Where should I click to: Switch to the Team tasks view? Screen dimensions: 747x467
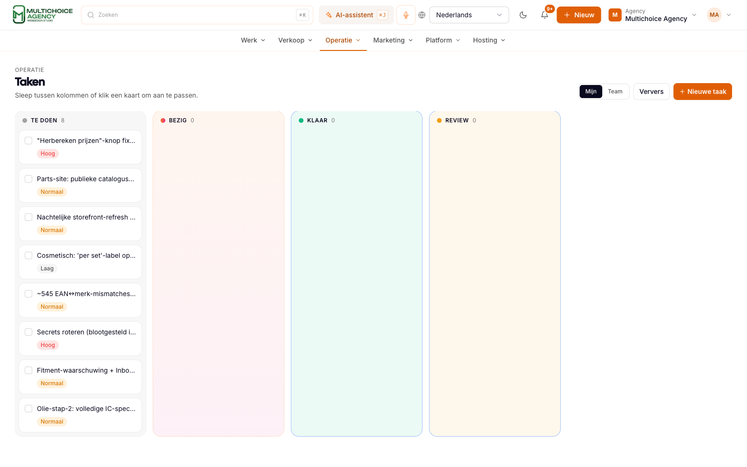[615, 92]
